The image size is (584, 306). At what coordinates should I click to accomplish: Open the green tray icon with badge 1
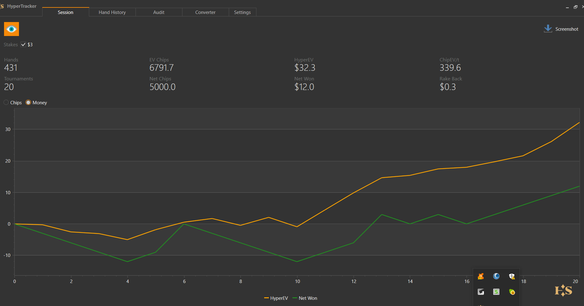click(512, 292)
